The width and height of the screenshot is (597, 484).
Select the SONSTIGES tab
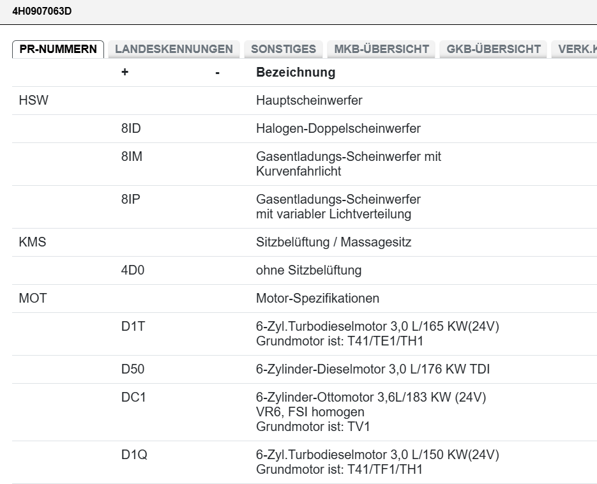tap(283, 49)
